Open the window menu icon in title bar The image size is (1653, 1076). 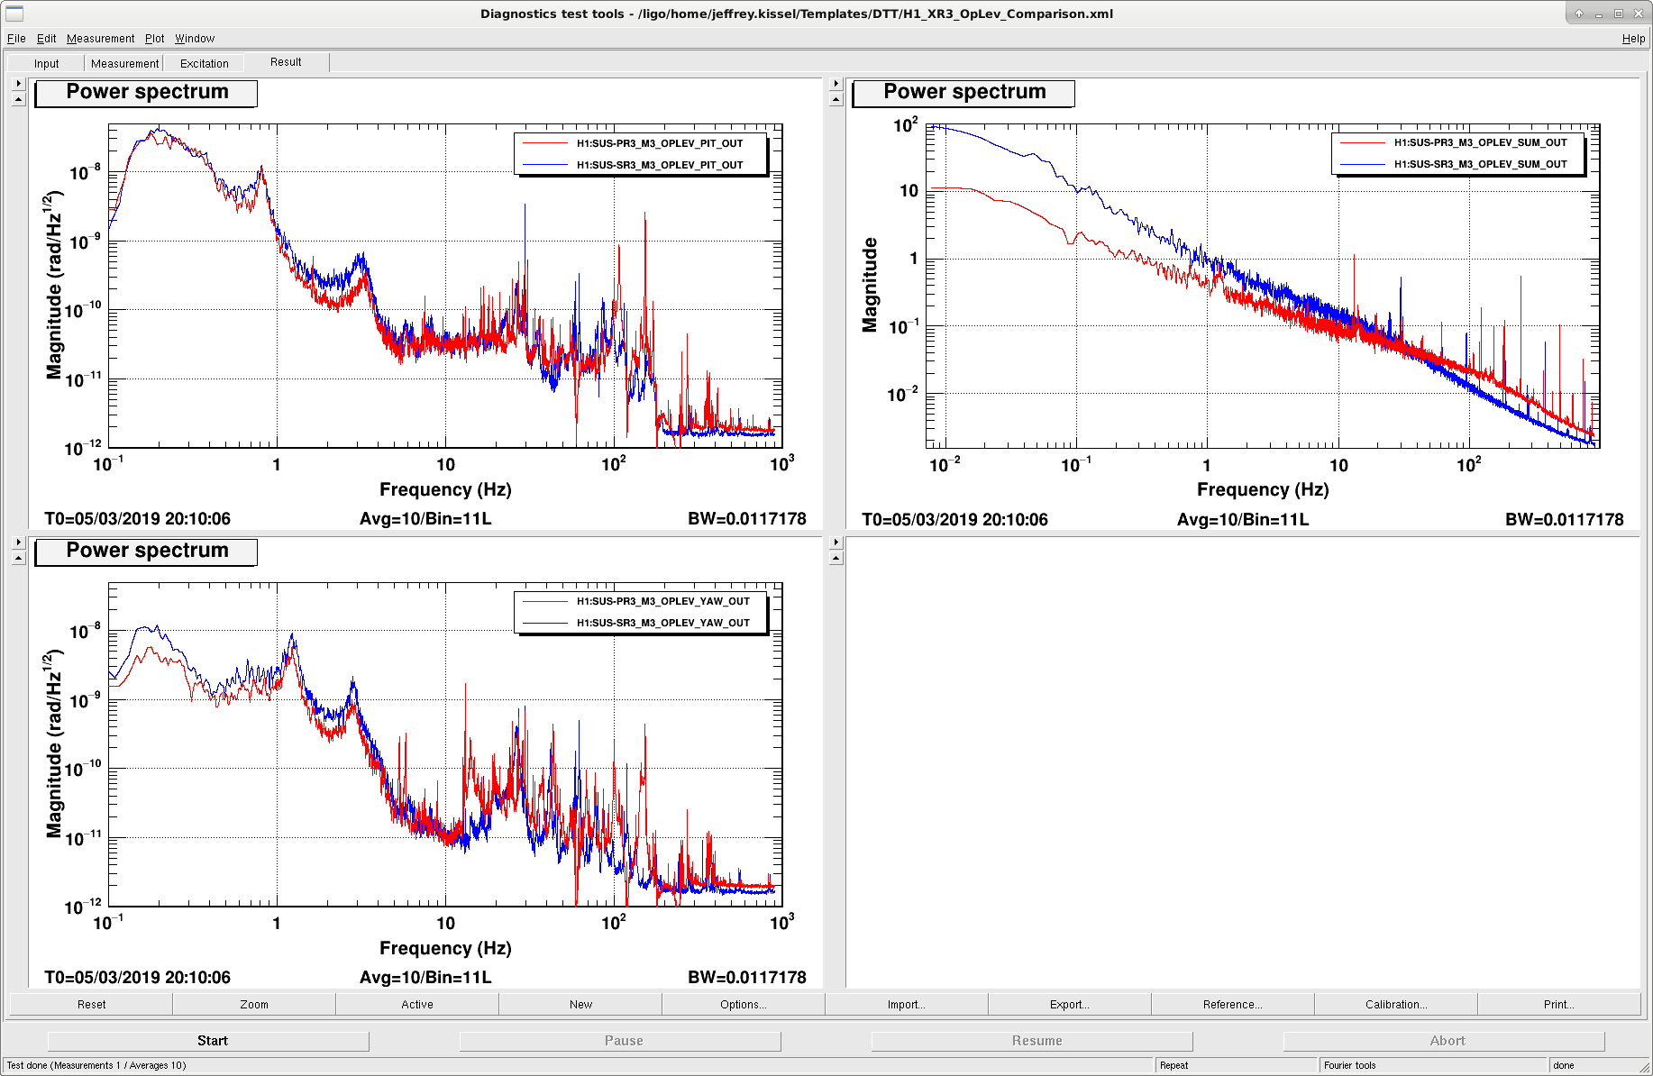coord(14,14)
